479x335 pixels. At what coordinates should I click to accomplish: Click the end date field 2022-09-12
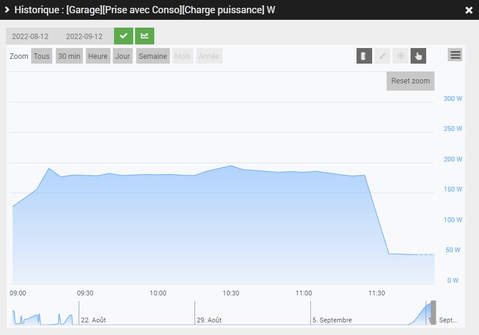[84, 37]
